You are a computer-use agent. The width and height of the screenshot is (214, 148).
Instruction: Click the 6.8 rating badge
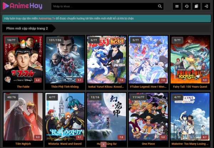[38, 80]
